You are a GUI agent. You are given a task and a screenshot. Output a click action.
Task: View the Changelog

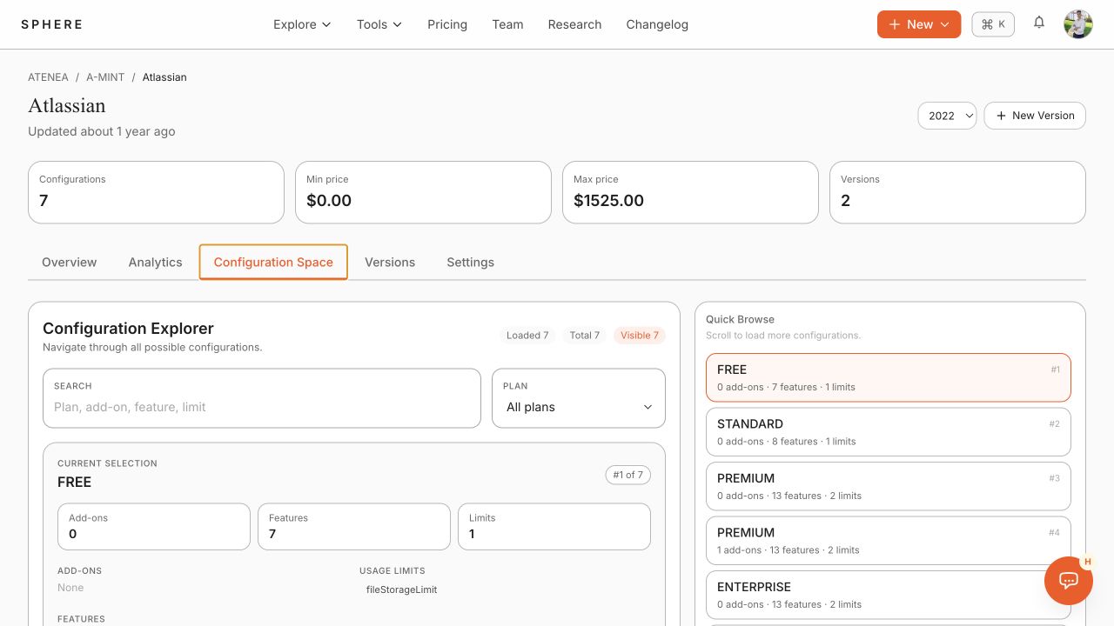coord(657,24)
